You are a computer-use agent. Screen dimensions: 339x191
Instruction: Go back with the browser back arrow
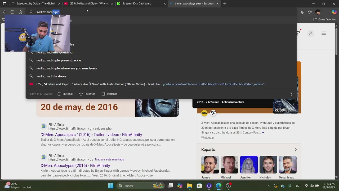(4, 12)
